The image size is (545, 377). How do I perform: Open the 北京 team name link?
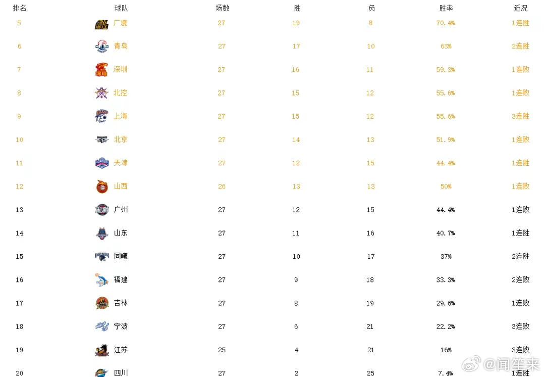tap(121, 139)
